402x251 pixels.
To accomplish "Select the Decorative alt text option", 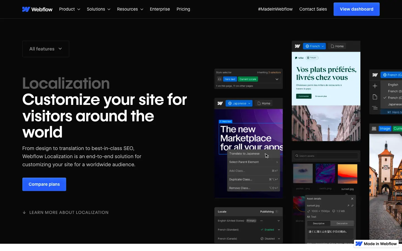I will coord(342,223).
